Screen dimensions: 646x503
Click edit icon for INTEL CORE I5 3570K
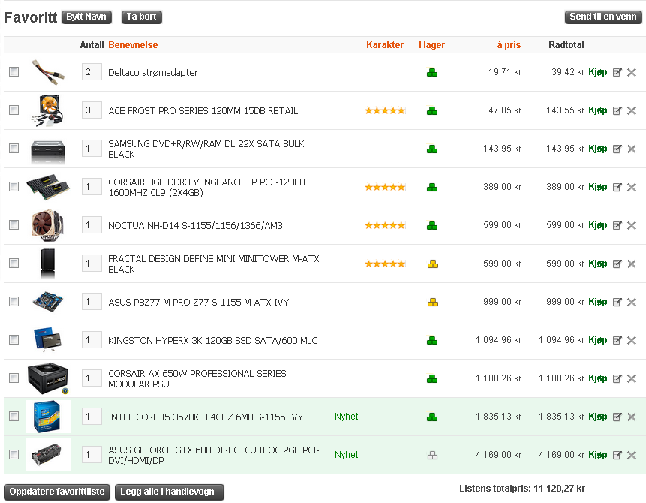click(617, 417)
